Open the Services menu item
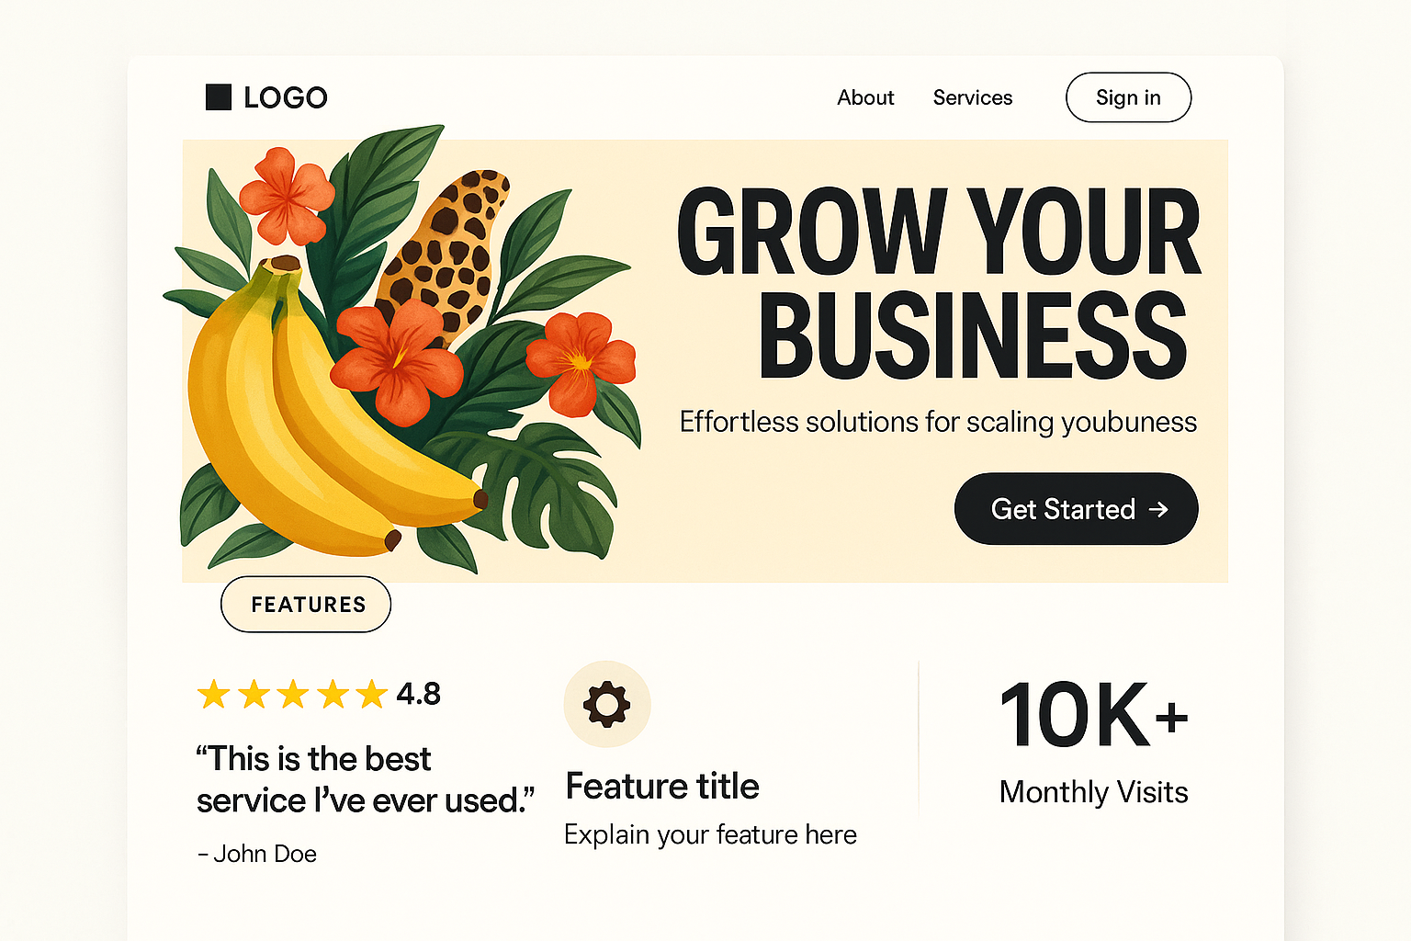The height and width of the screenshot is (941, 1411). pos(972,97)
